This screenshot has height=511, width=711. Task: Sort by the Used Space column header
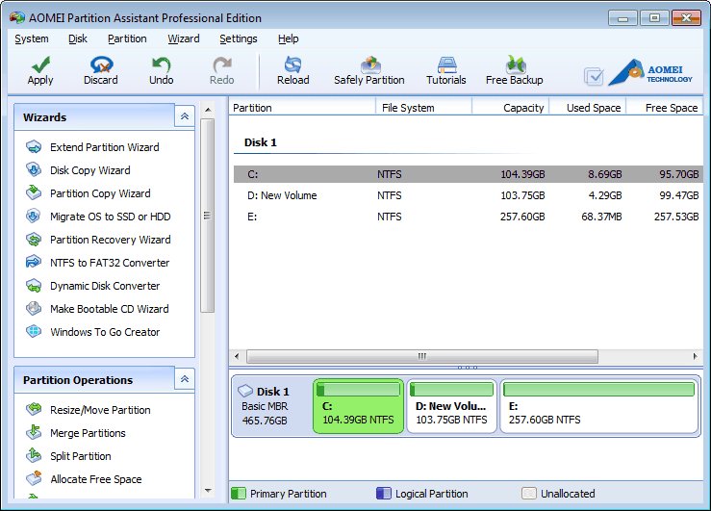click(x=588, y=108)
